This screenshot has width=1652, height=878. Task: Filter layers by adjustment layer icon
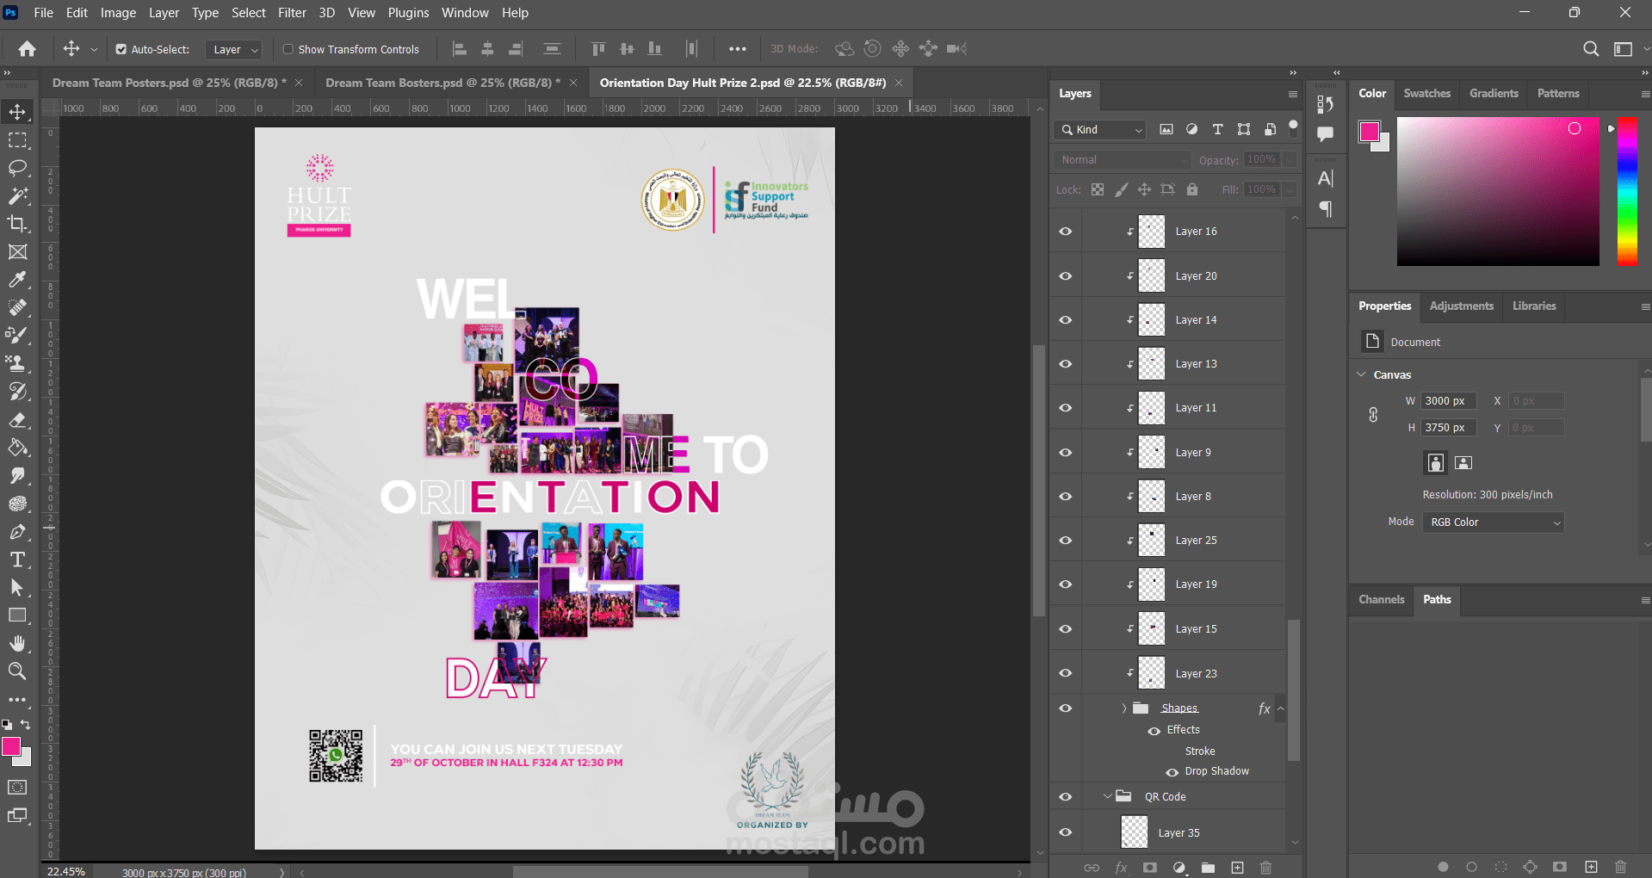tap(1191, 129)
